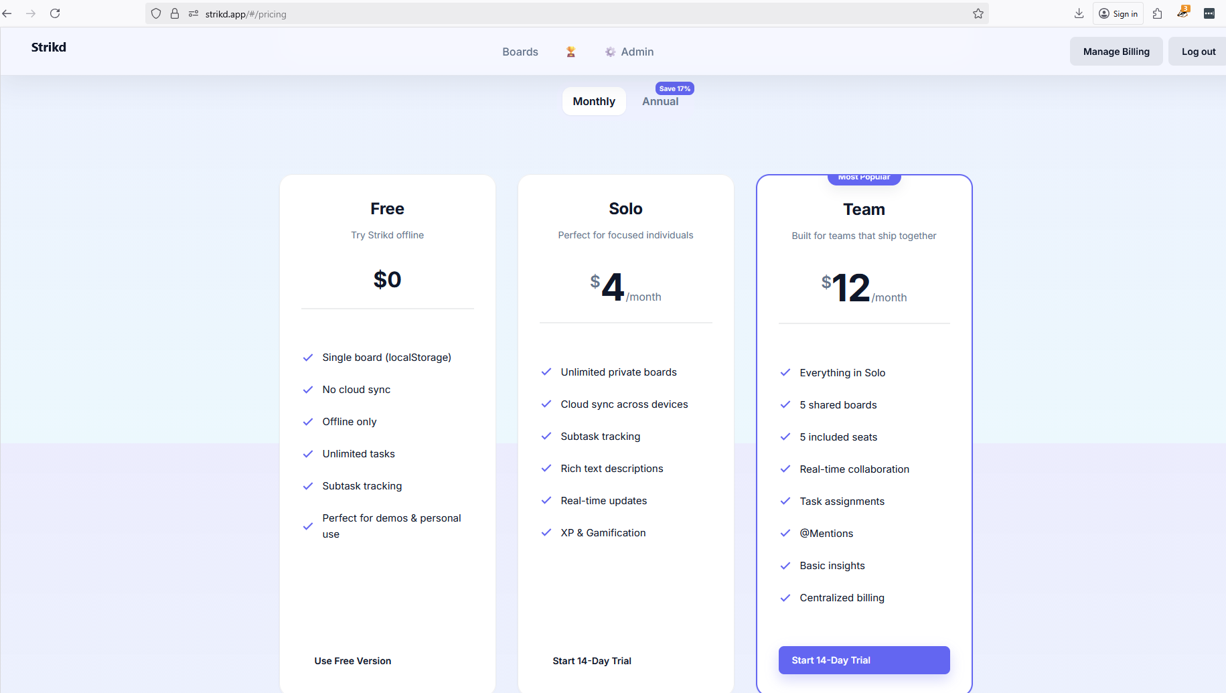Toggle the bookmark star in the address bar
Screen dimensions: 1226x693
[978, 13]
